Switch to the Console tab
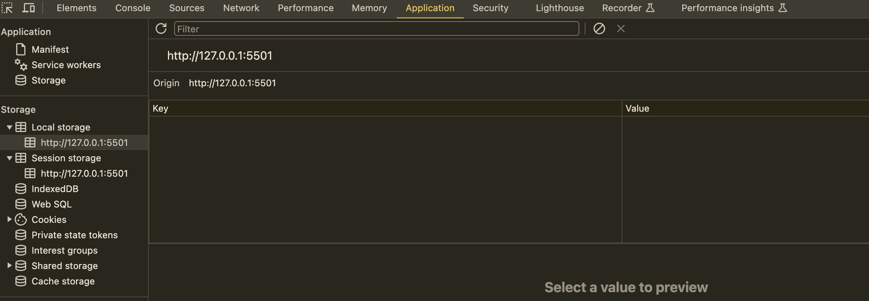This screenshot has height=301, width=869. click(133, 8)
